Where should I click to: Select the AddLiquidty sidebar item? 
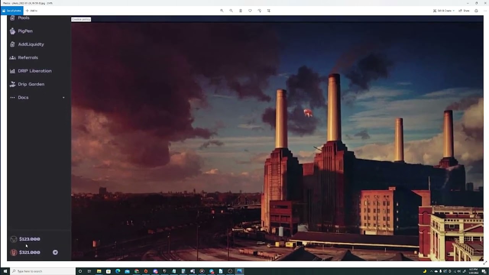point(31,44)
